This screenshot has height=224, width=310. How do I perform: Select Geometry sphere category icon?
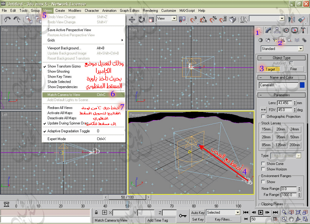click(x=261, y=40)
